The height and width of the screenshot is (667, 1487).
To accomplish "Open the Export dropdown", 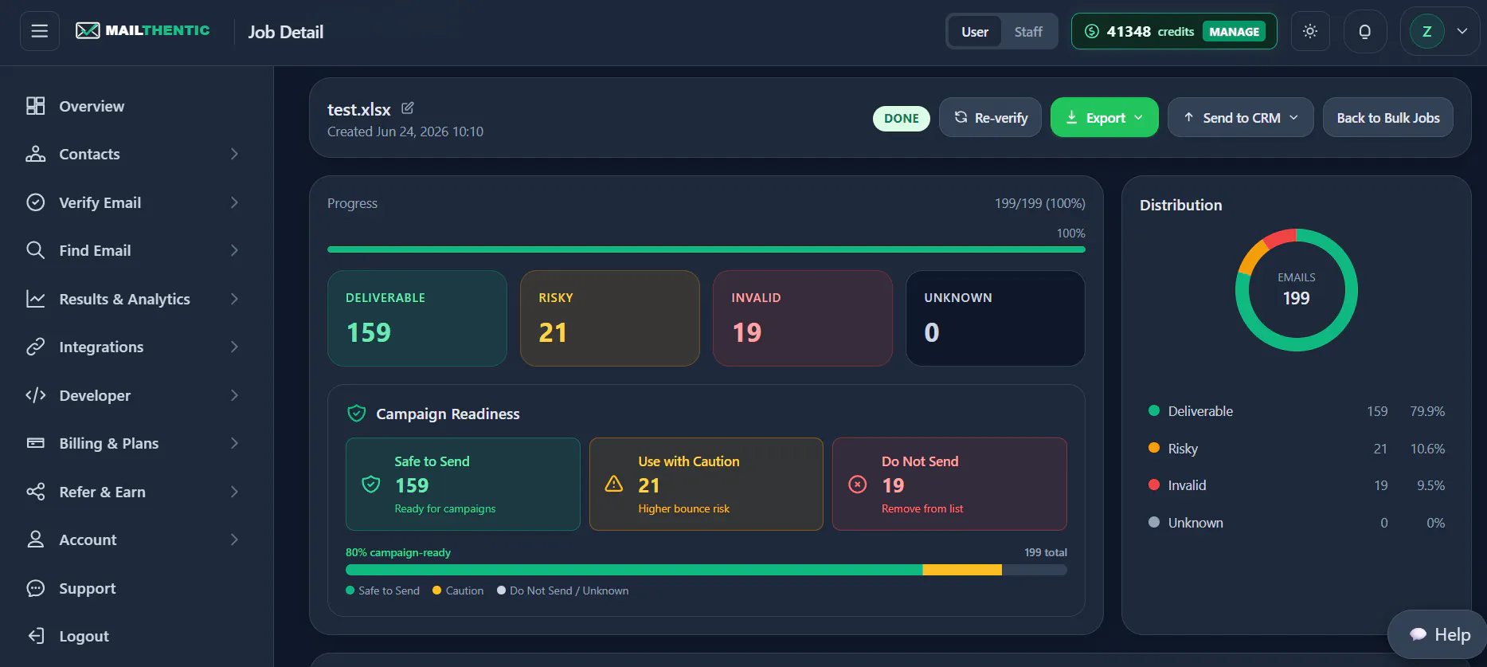I will tap(1104, 118).
